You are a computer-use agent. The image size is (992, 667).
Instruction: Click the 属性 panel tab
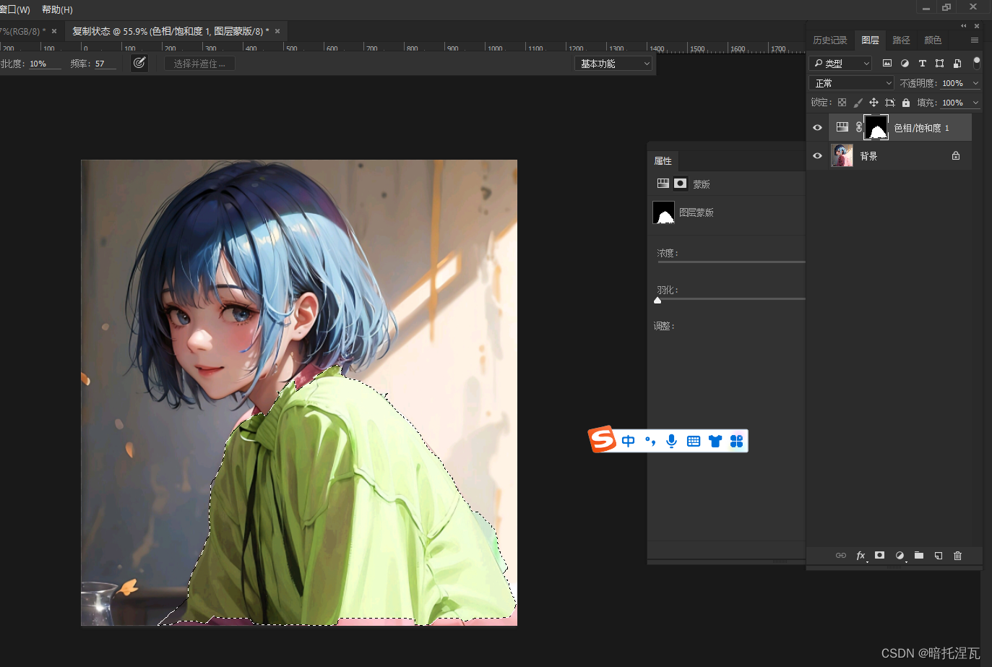tap(663, 160)
